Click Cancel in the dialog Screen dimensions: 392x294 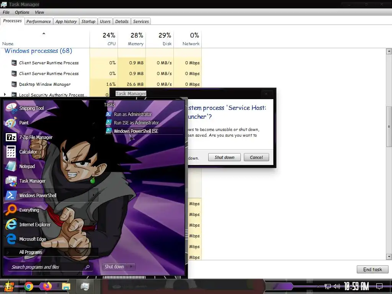click(x=256, y=157)
